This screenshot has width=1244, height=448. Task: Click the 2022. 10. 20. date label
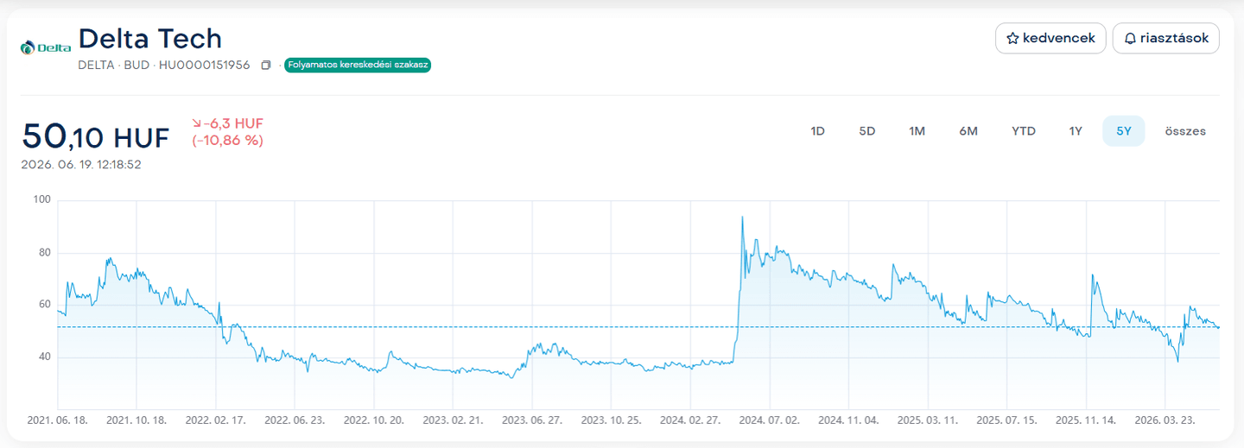(374, 420)
